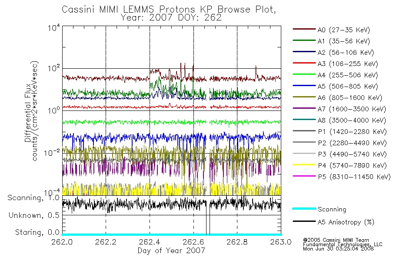
Task: Click the 'Staring, 0.0' axis label
Action: [37, 232]
